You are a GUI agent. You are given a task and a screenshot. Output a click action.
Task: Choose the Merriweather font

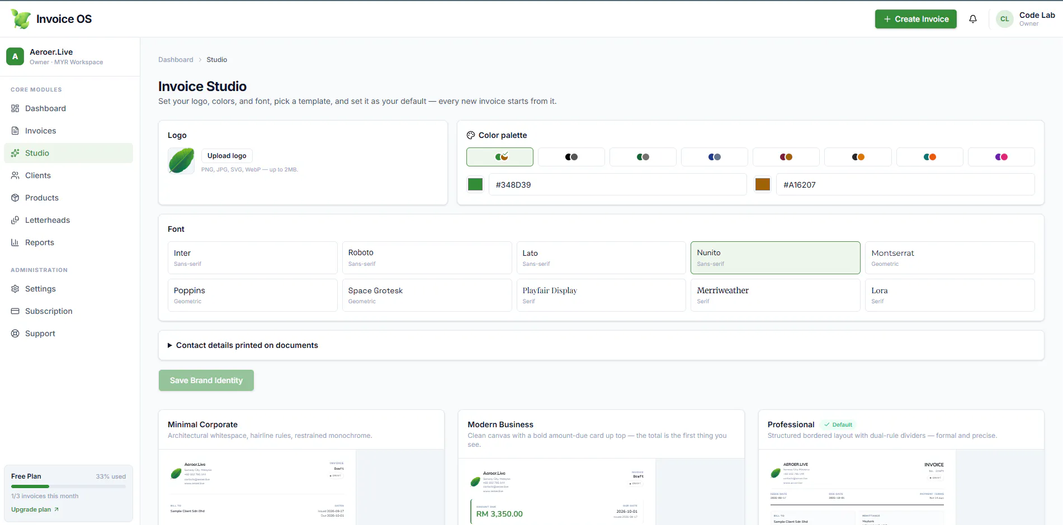tap(776, 295)
